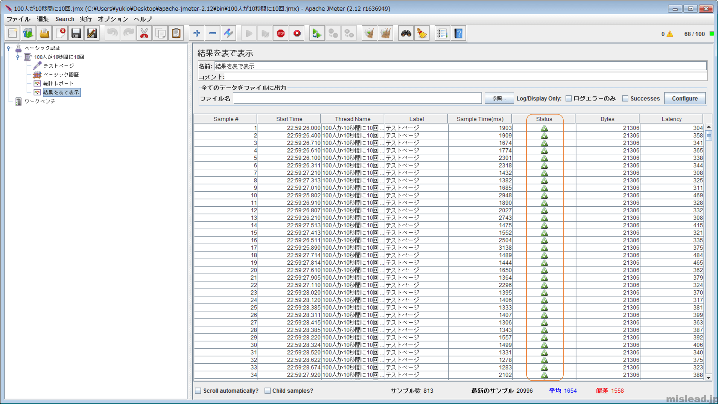718x404 pixels.
Task: Click the Cut scissors icon
Action: (x=144, y=33)
